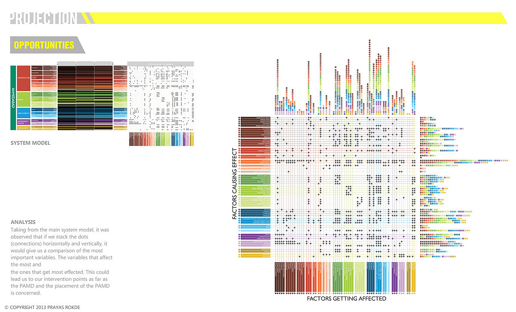This screenshot has height=312, width=516.
Task: Select the ANALYSIS heading
Action: point(23,222)
